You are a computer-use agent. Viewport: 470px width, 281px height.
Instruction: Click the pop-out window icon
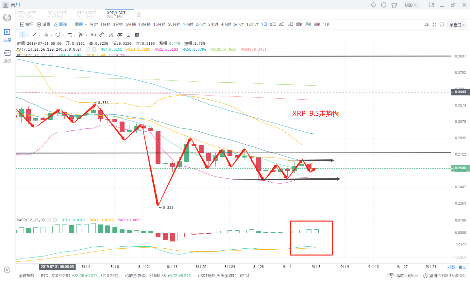432,5
